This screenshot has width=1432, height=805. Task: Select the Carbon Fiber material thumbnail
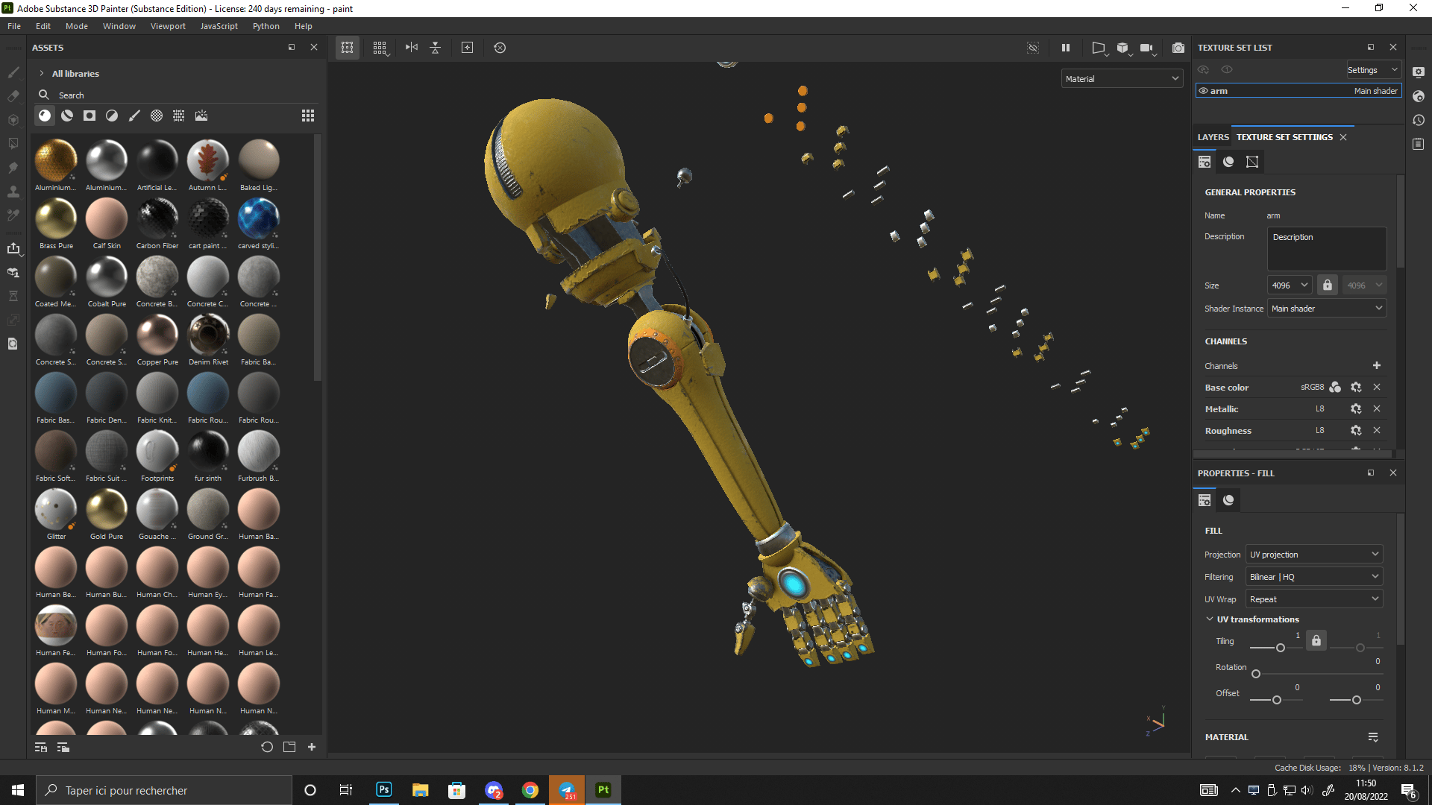(157, 218)
